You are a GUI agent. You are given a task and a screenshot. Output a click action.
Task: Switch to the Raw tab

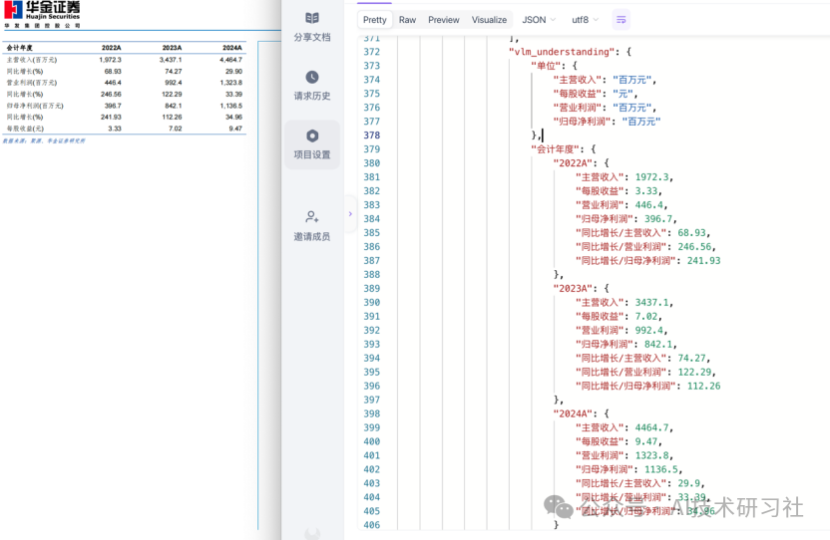(407, 20)
